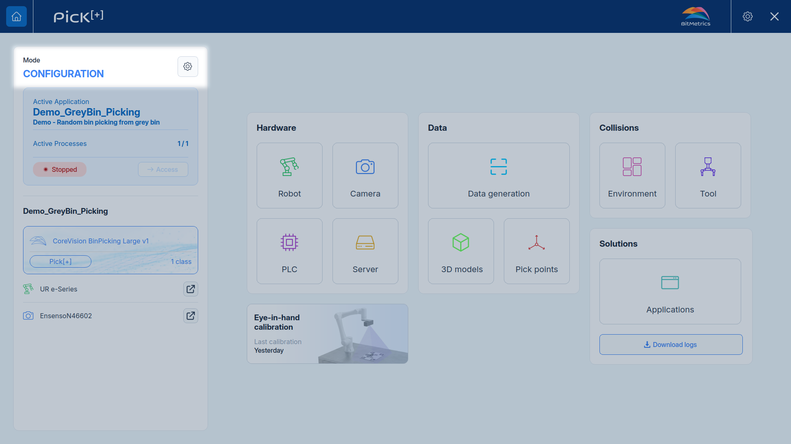Open the Pick points tile
This screenshot has width=791, height=444.
[x=537, y=251]
